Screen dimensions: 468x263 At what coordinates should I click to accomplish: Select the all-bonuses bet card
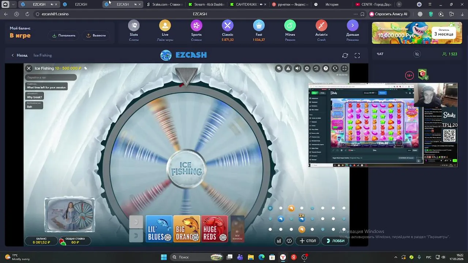[x=237, y=229]
